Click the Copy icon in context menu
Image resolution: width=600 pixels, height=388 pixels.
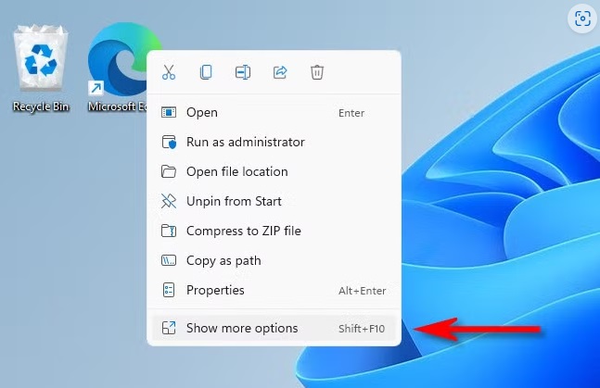pyautogui.click(x=206, y=72)
